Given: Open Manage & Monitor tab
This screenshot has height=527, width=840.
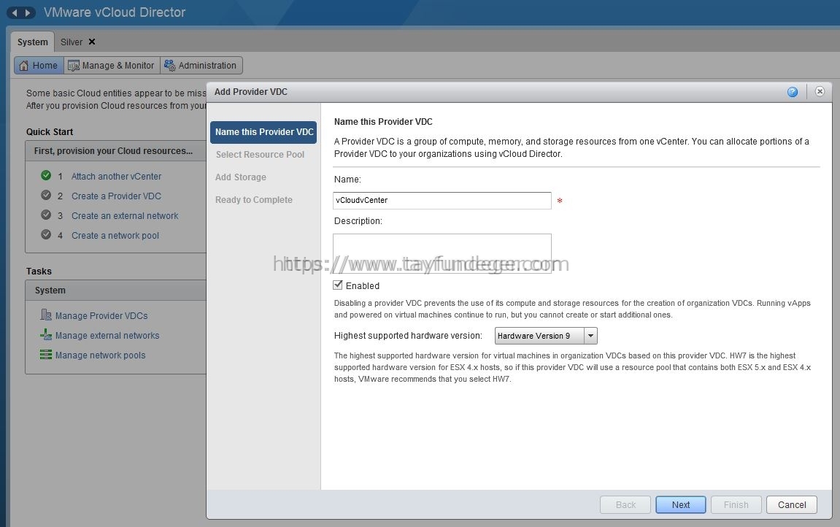Looking at the screenshot, I should [x=112, y=66].
